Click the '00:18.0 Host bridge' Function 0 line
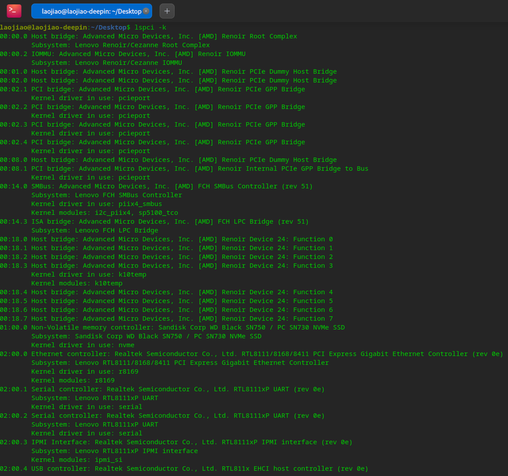Screen dimensions: 508x476 (167, 239)
